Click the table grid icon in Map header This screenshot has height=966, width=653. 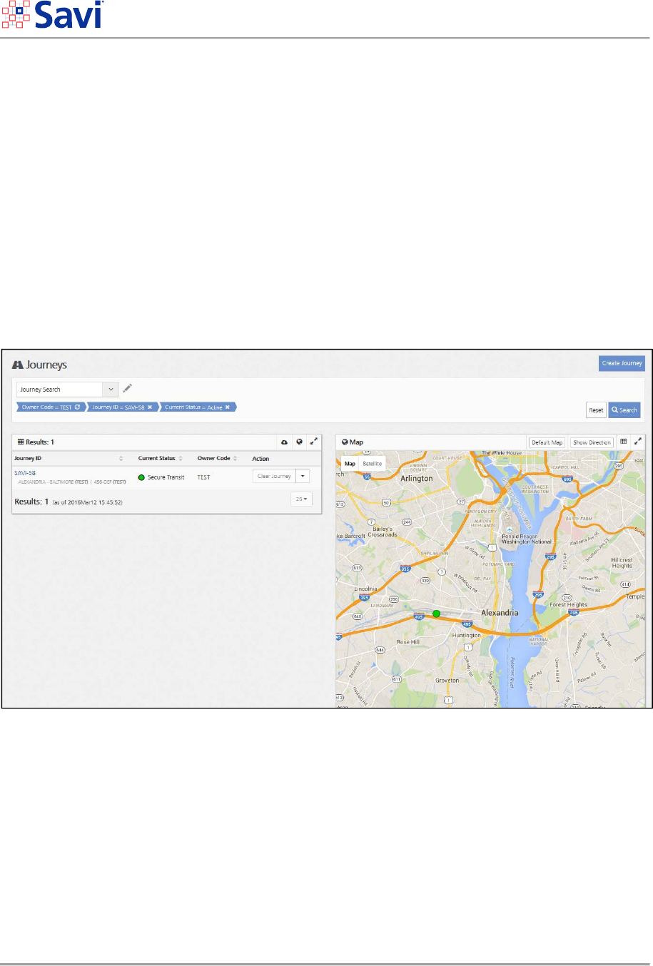[624, 442]
